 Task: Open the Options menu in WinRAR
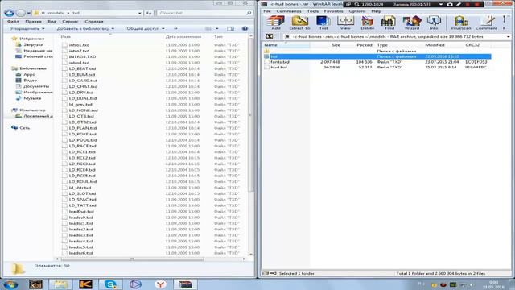point(357,11)
